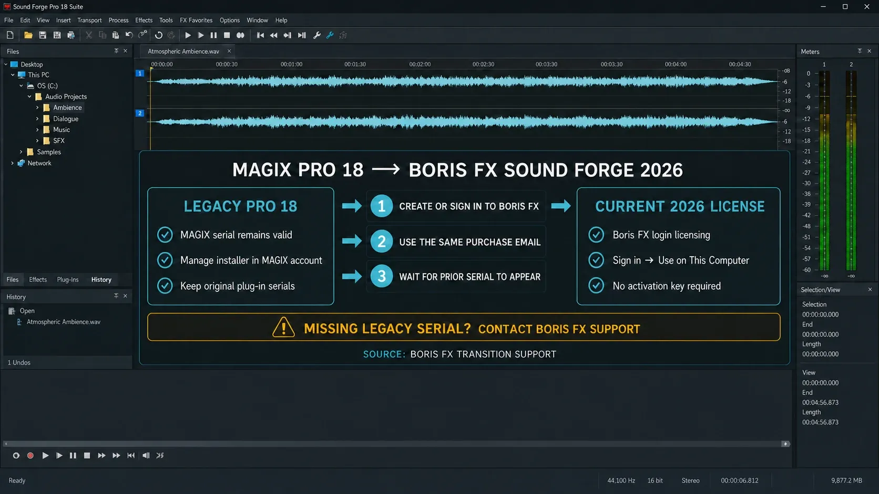Collapse the Audio Projects folder
The image size is (879, 494).
tap(29, 97)
